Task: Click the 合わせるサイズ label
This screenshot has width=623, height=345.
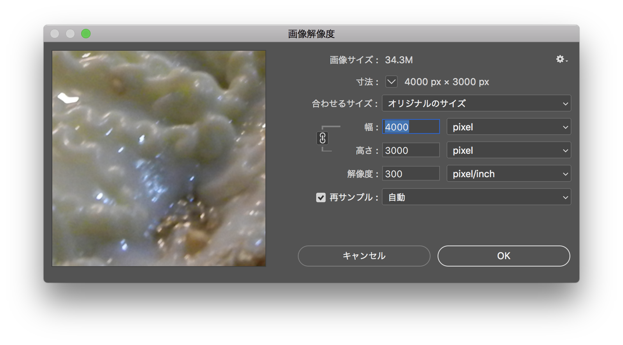Action: point(345,104)
